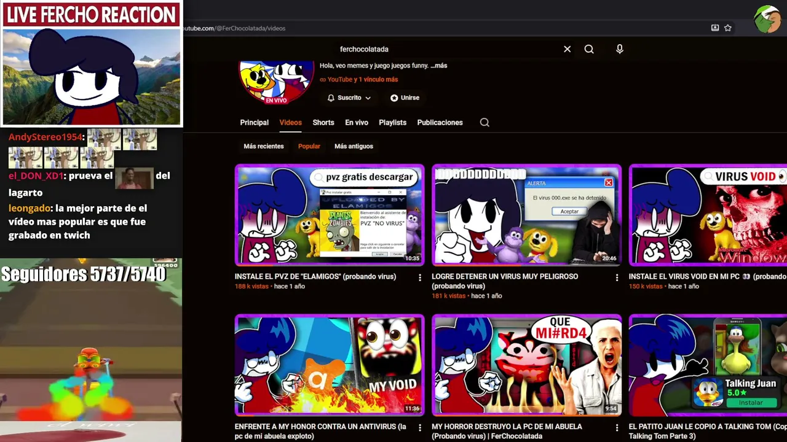Open the FerChocolatada channel avatar
This screenshot has height=442, width=787.
(x=276, y=82)
